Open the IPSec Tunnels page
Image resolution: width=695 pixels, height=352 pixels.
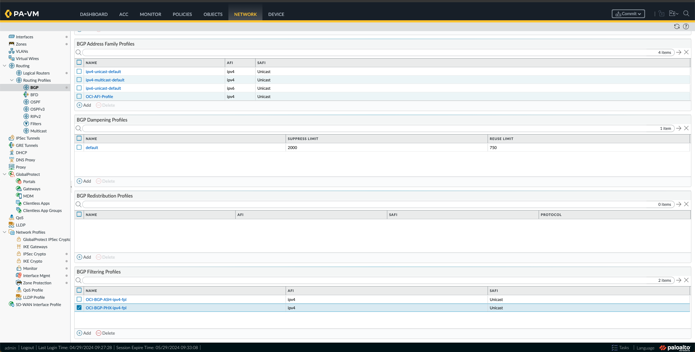click(28, 138)
